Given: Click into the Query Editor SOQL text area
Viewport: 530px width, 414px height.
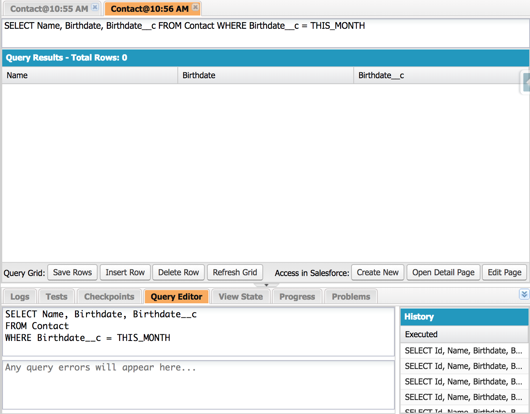Looking at the screenshot, I should (199, 332).
